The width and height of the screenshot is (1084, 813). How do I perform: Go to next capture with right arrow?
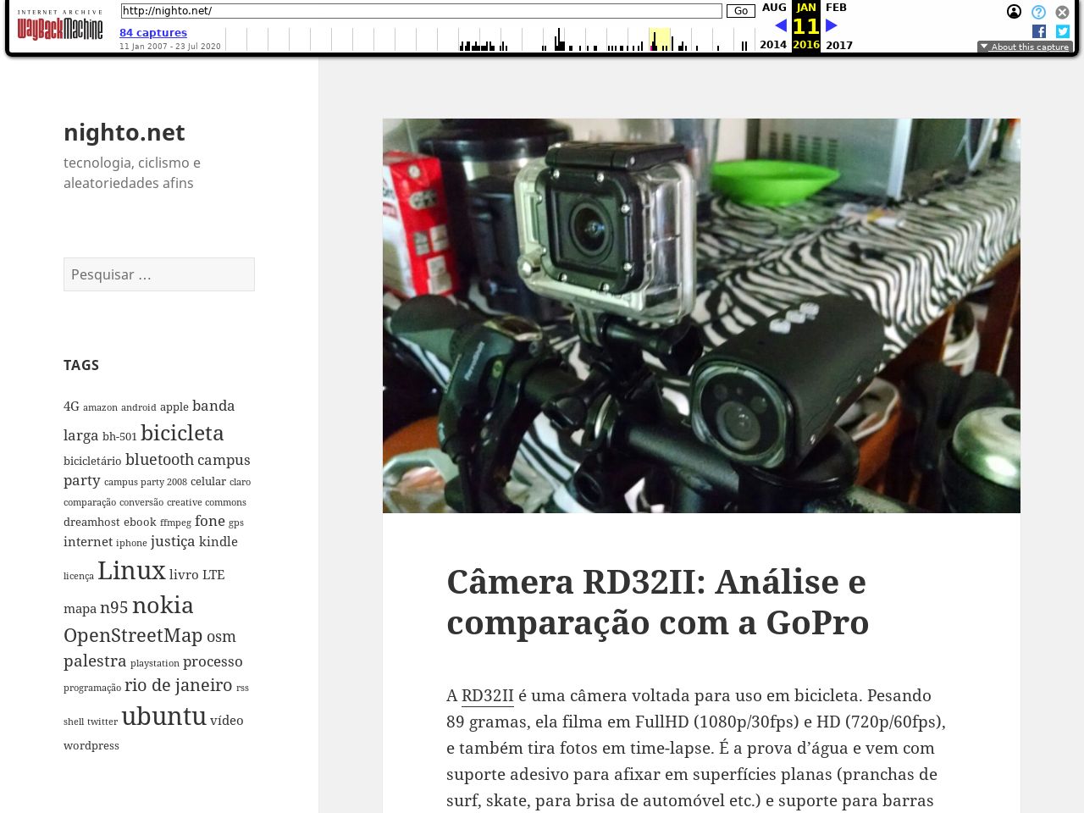832,26
